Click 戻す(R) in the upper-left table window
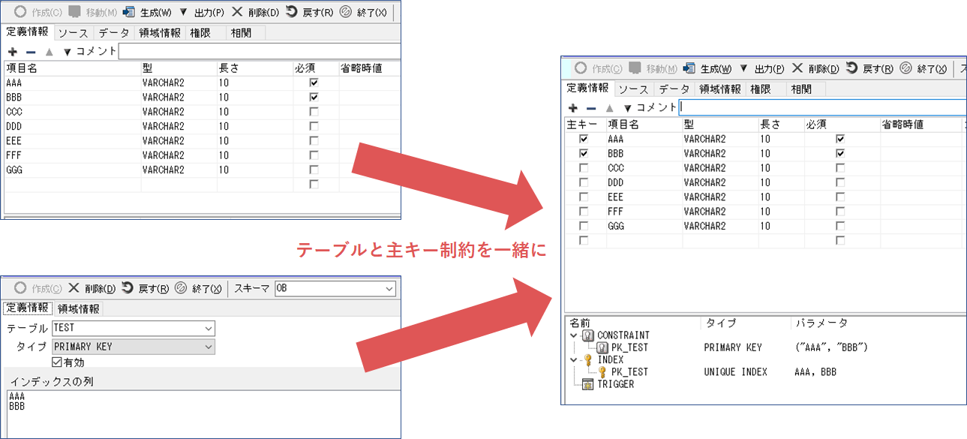 [309, 13]
